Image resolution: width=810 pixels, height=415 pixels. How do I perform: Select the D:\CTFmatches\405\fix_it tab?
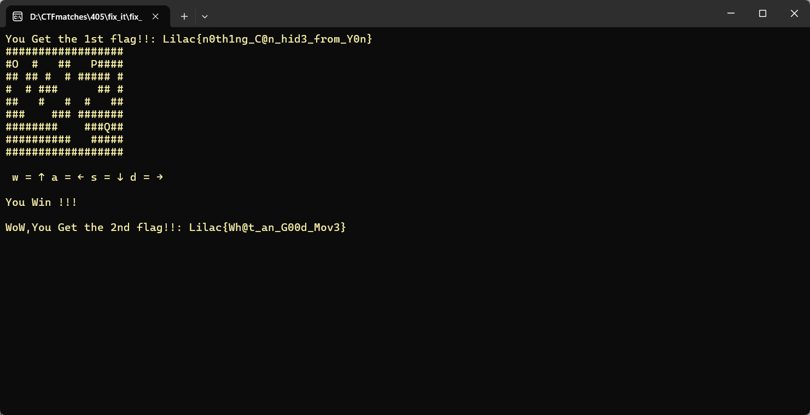(86, 16)
